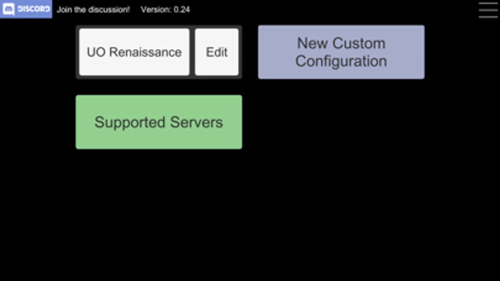Click the version number 0.24 text

(x=182, y=10)
